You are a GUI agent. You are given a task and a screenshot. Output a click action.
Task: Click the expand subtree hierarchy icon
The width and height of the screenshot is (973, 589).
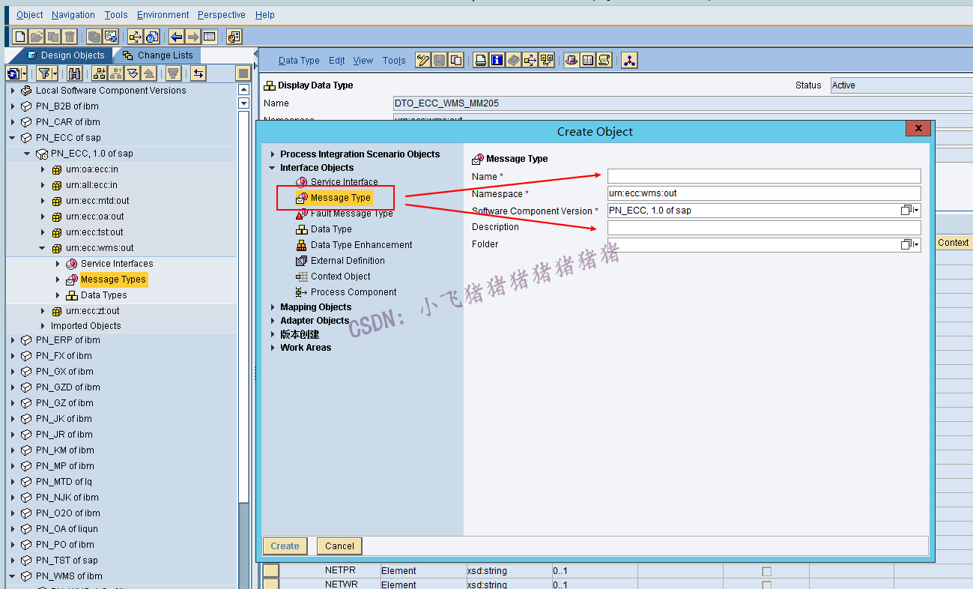tap(100, 73)
